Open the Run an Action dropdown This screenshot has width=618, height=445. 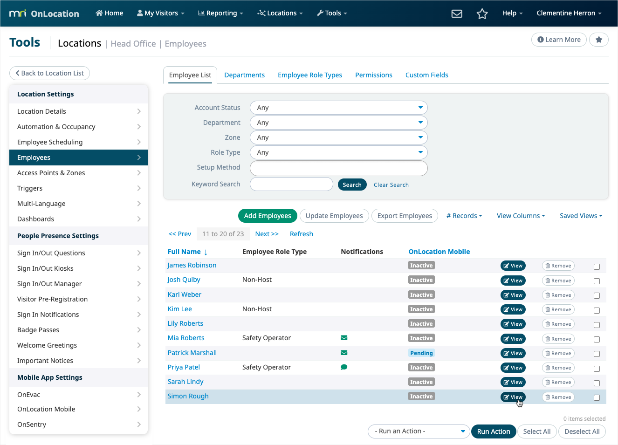(419, 431)
